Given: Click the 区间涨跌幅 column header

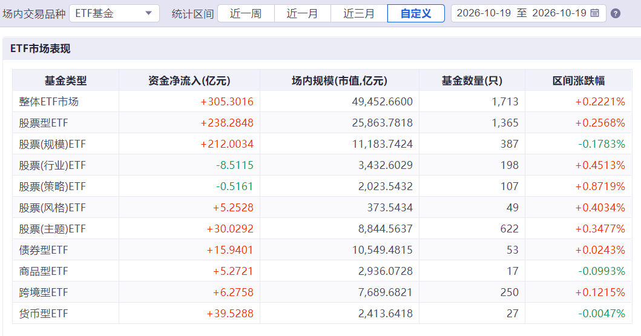Looking at the screenshot, I should [x=579, y=81].
